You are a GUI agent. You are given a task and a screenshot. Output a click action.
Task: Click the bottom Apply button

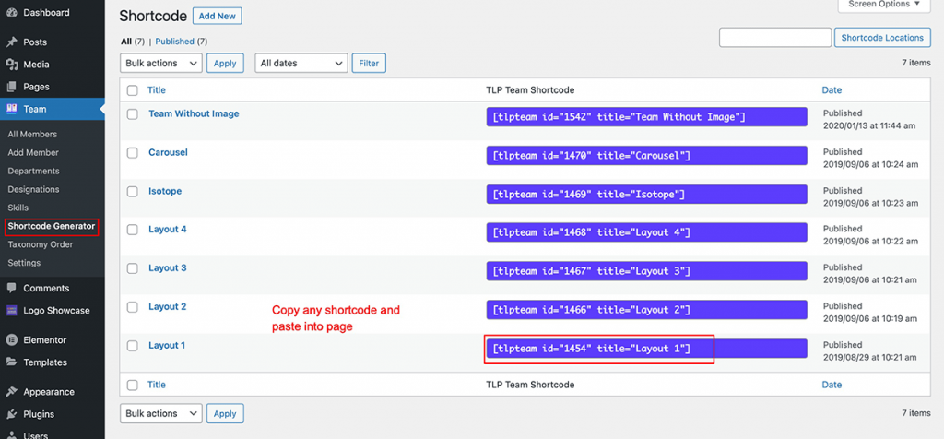(x=225, y=414)
